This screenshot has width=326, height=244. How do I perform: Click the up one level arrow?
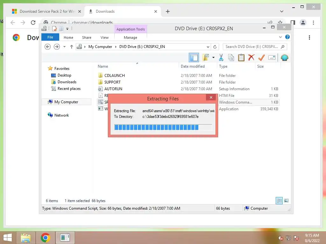tap(72, 47)
